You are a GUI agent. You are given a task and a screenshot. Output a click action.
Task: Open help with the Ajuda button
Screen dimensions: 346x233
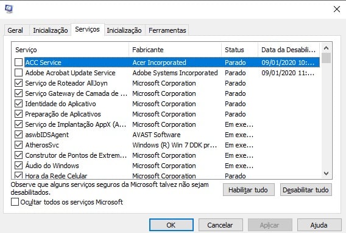319,225
